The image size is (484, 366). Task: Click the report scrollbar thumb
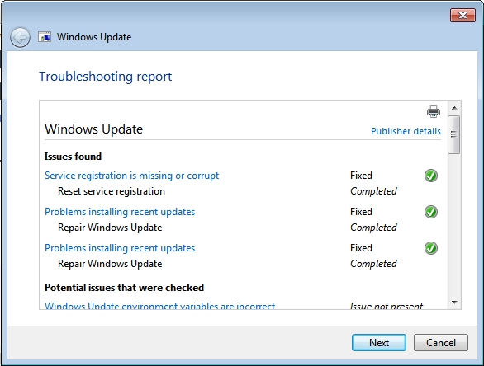(453, 134)
